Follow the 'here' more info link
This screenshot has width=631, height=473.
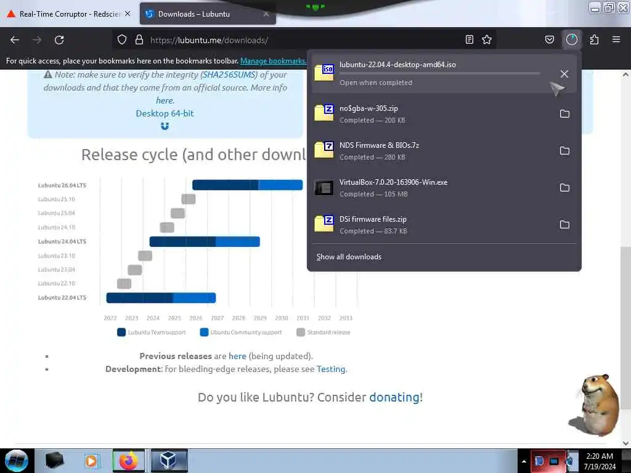point(165,100)
